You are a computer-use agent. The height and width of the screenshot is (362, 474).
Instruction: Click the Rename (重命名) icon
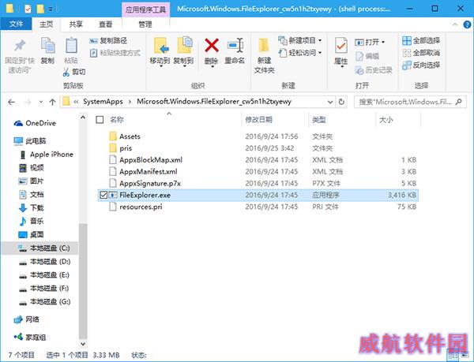tap(235, 45)
